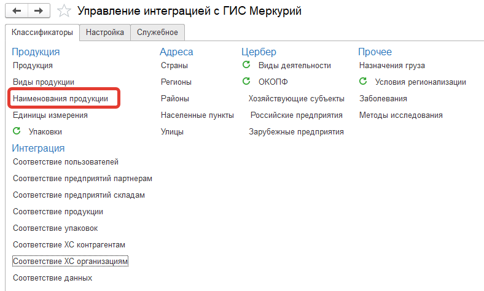Open Виды продукции classifier
Viewport: 484px width, 291px height.
click(44, 82)
